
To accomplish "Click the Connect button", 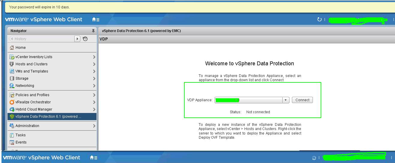I will 302,100.
